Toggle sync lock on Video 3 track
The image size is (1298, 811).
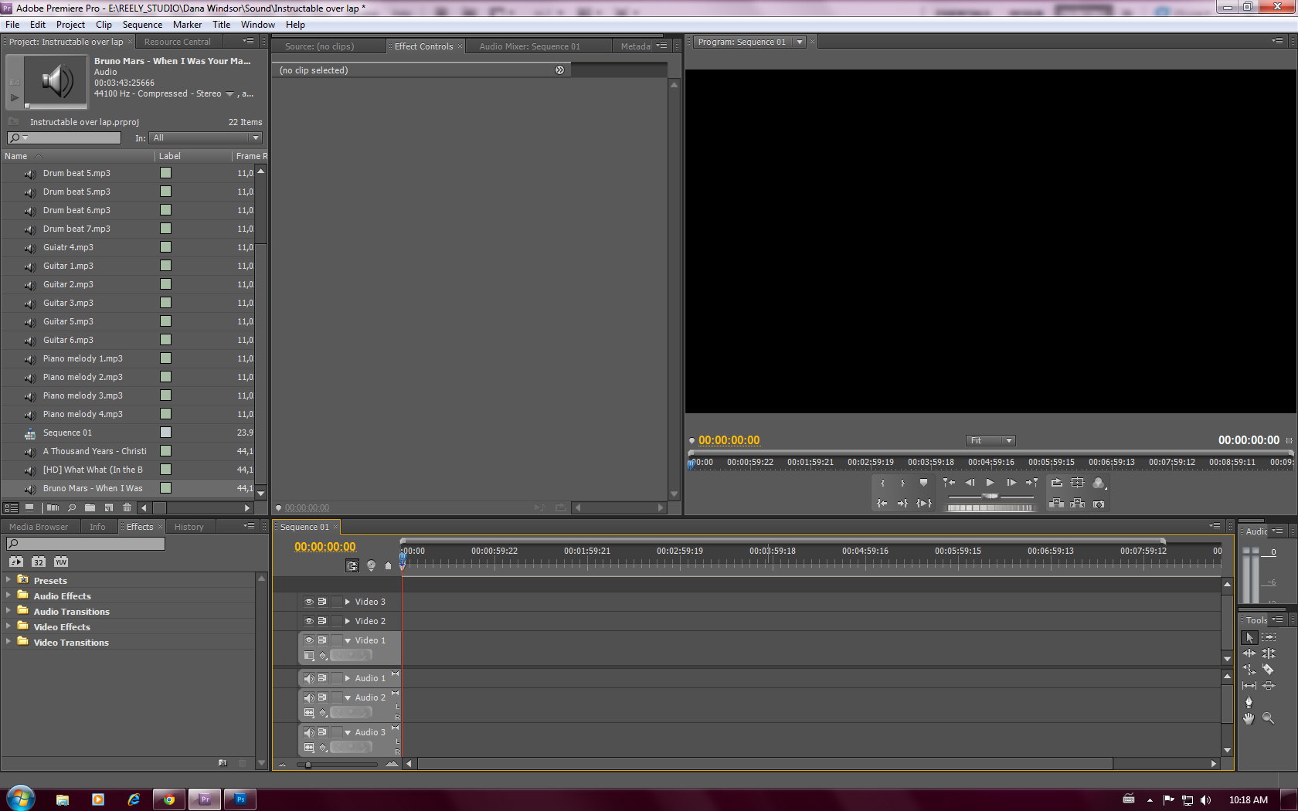click(322, 602)
